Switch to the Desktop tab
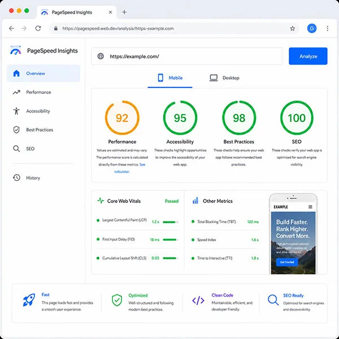Viewport: 339px width, 339px height. (224, 78)
